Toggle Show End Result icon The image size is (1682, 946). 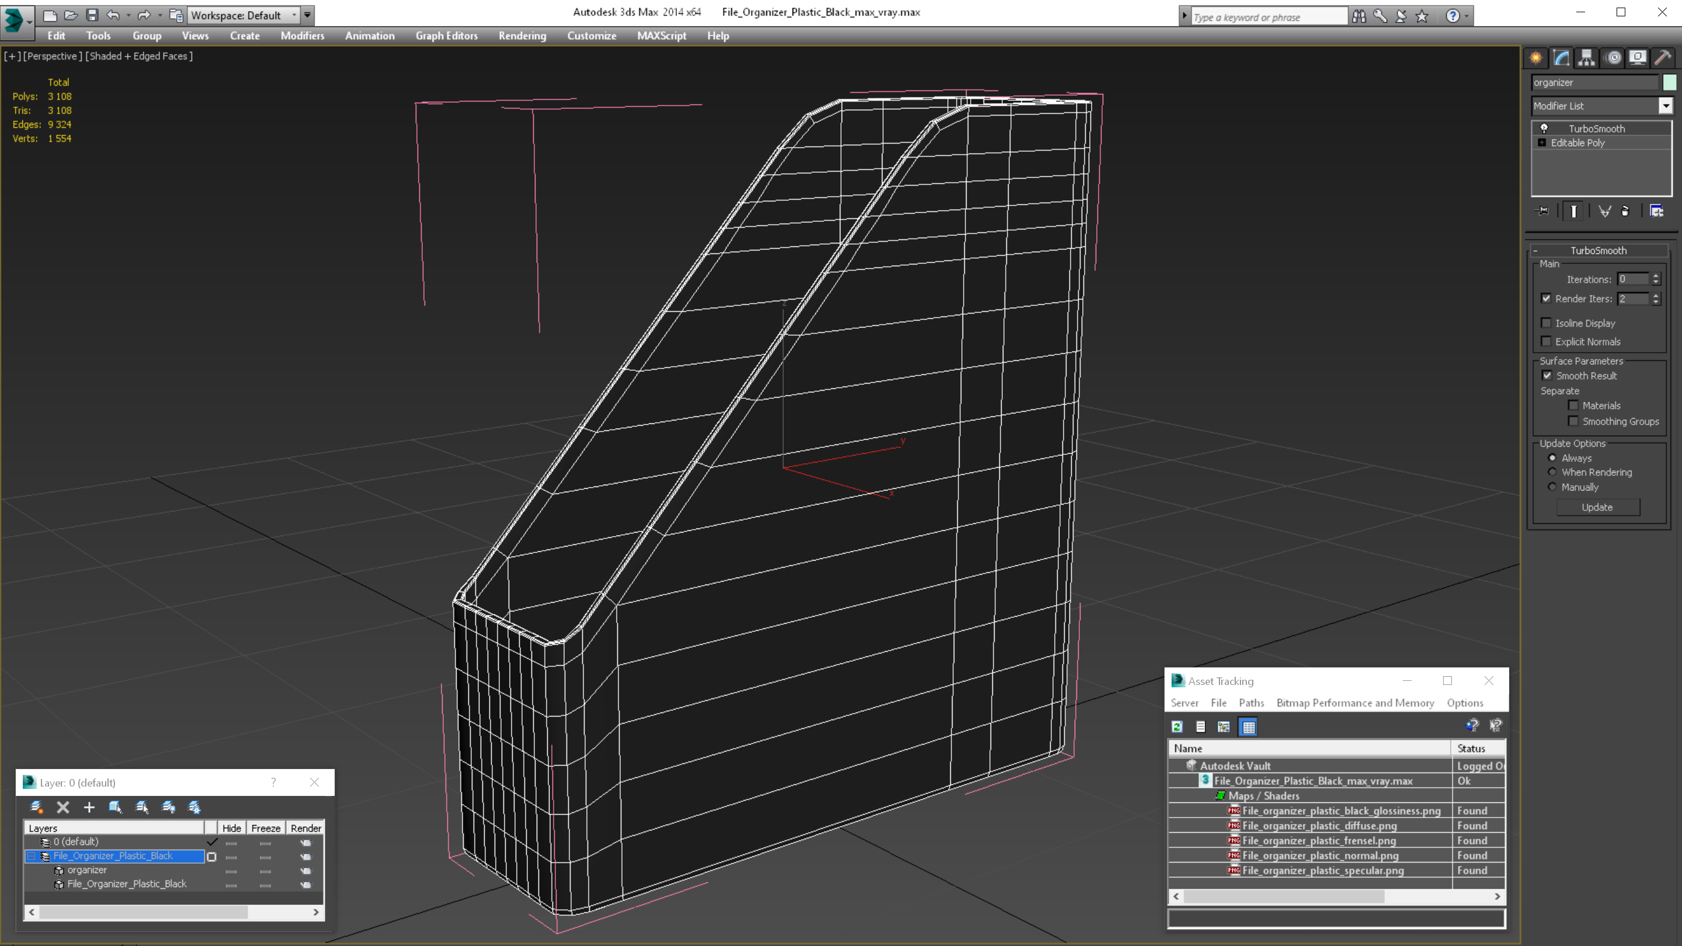[x=1573, y=211]
